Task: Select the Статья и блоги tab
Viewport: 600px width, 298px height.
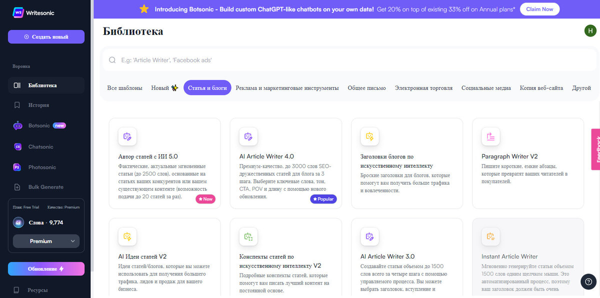Action: 207,88
